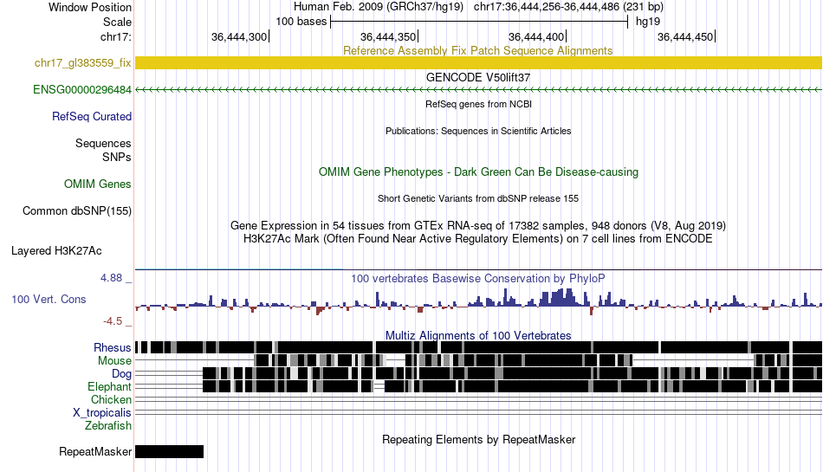Click the Dog alignment row label
823x472 pixels.
[x=121, y=374]
